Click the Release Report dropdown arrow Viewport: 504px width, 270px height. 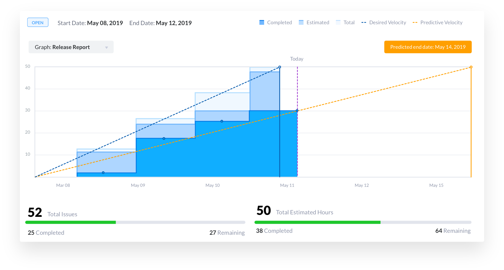pos(106,48)
